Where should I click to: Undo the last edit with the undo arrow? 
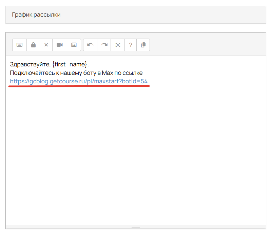pyautogui.click(x=90, y=45)
